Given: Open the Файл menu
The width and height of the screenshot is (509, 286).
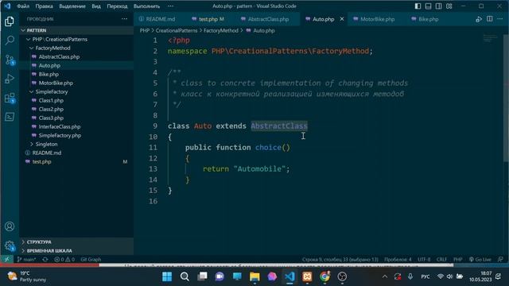Looking at the screenshot, I should pos(23,6).
